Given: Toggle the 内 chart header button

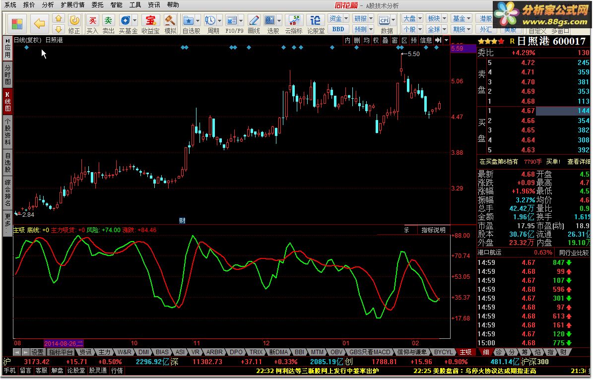Looking at the screenshot, I should click(x=347, y=40).
